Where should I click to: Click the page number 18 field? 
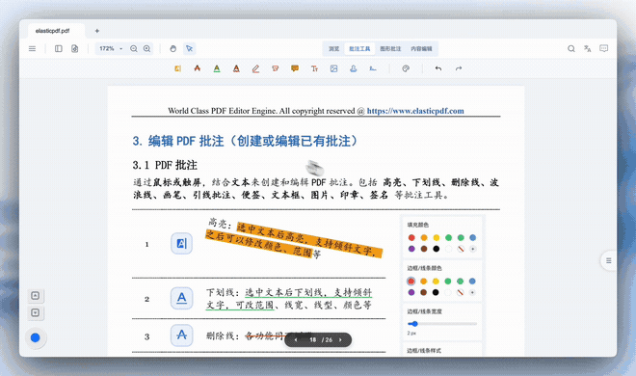pos(313,340)
